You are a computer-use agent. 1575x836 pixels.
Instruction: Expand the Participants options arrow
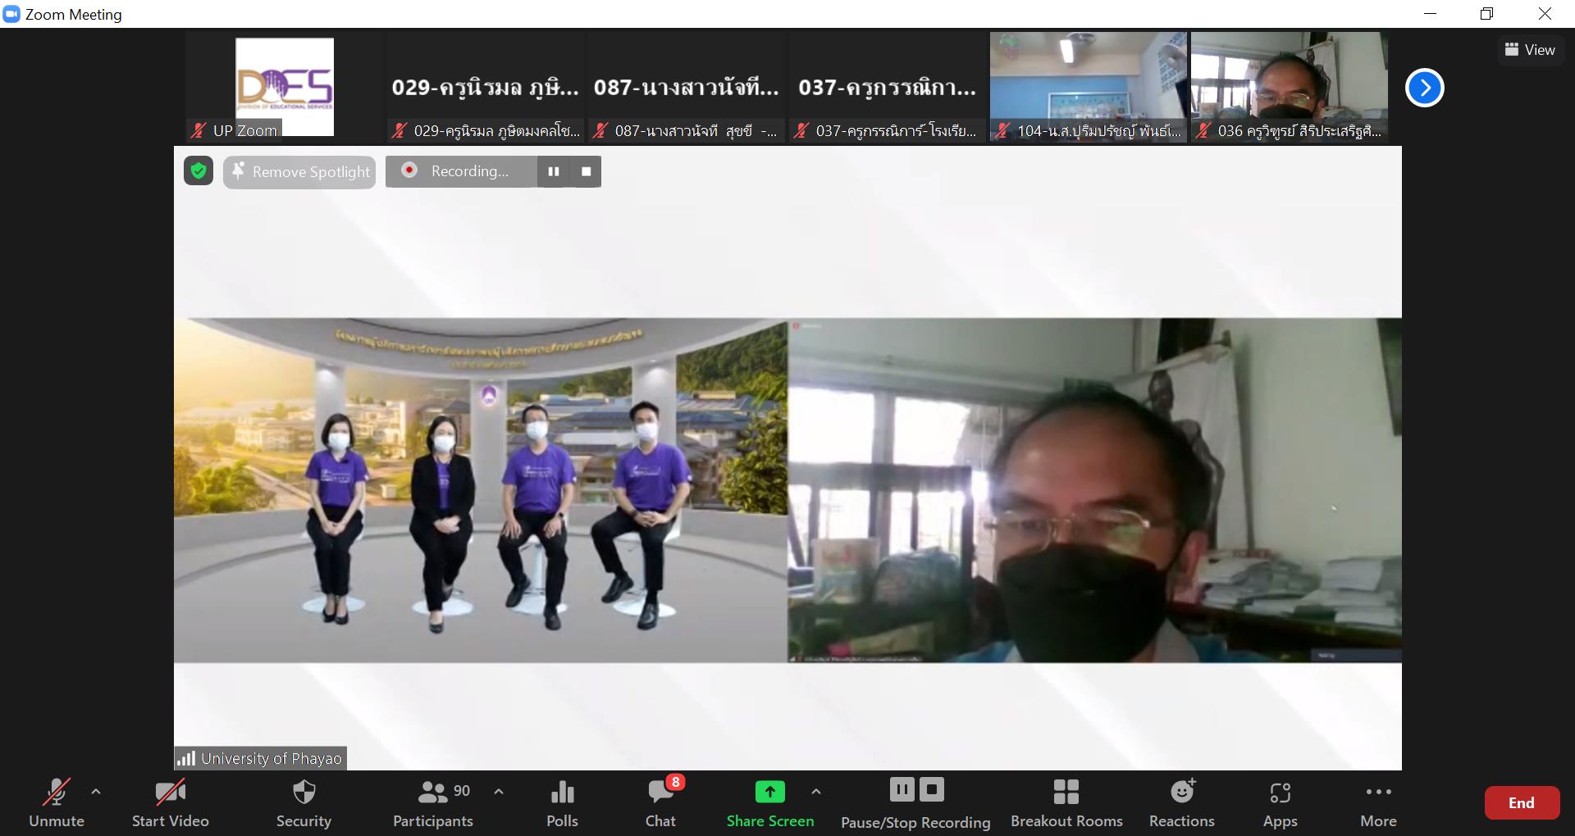pyautogui.click(x=499, y=792)
